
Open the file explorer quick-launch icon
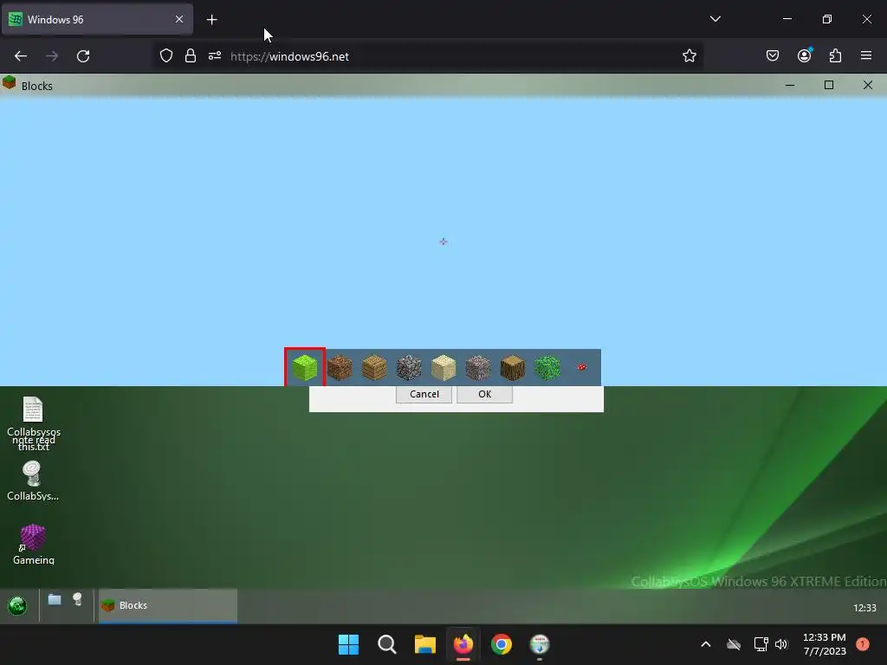(x=55, y=599)
